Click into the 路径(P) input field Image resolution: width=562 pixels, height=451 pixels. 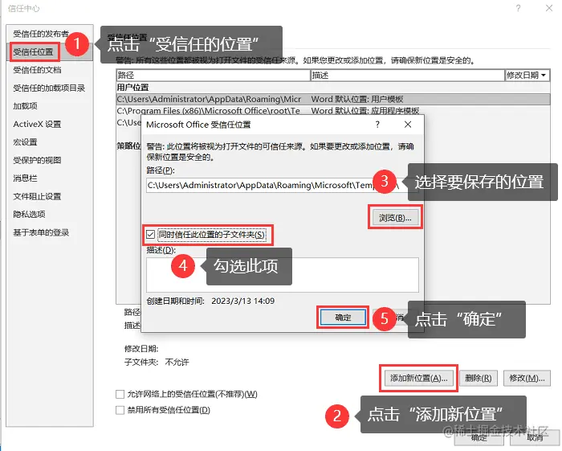click(x=282, y=185)
